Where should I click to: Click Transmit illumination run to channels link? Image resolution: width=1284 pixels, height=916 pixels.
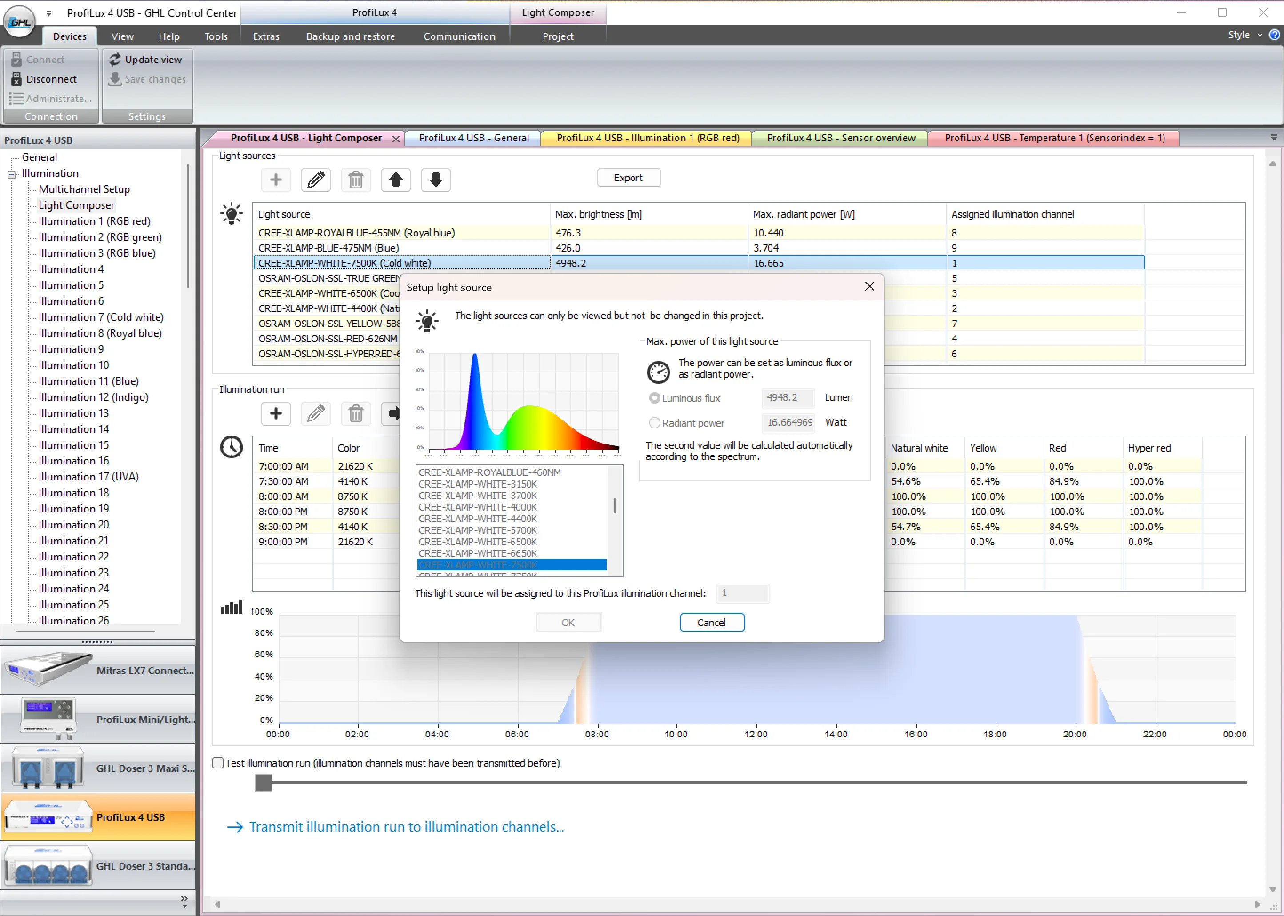[406, 826]
